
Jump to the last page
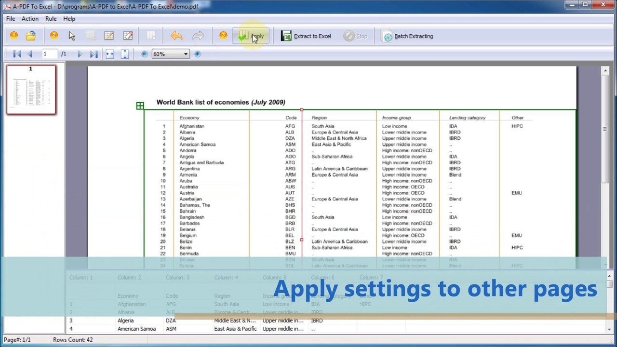pos(94,54)
